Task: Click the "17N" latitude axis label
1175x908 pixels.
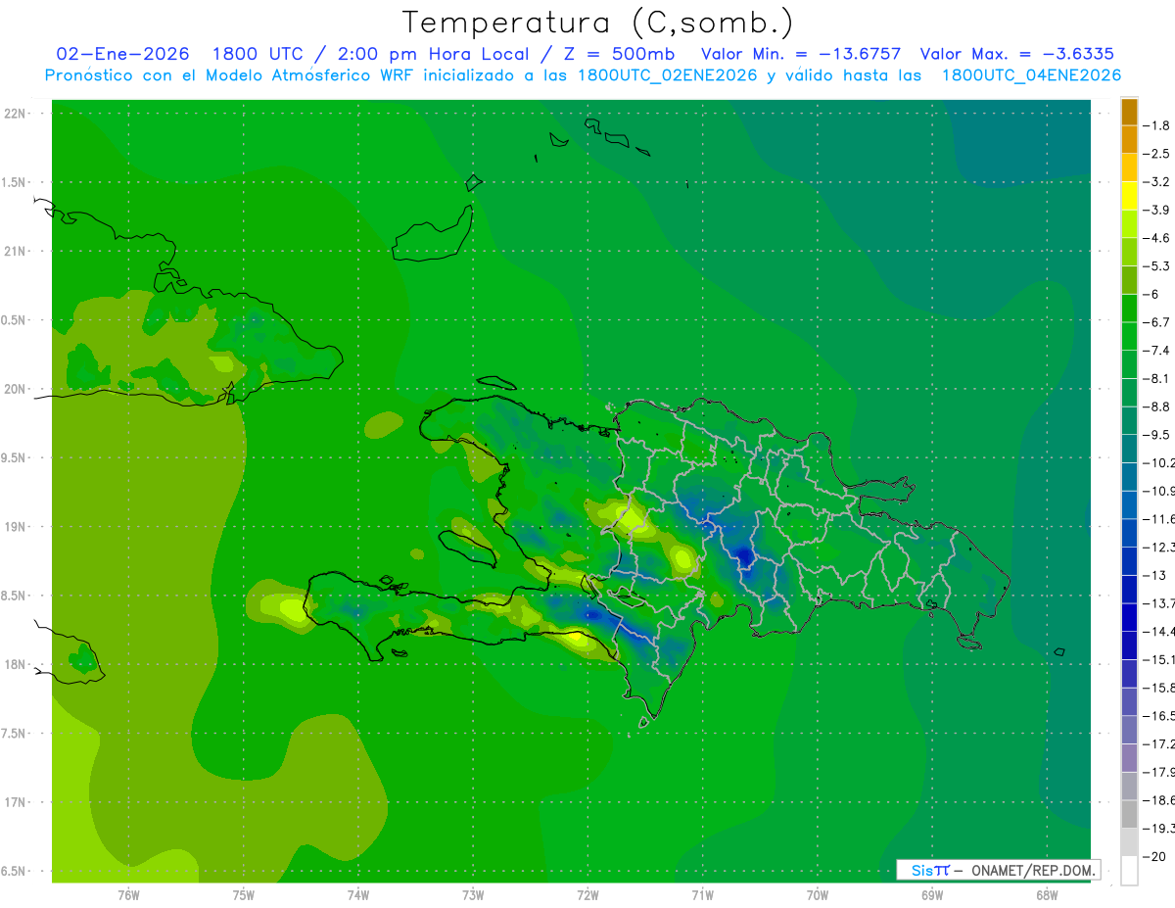Action: point(15,803)
